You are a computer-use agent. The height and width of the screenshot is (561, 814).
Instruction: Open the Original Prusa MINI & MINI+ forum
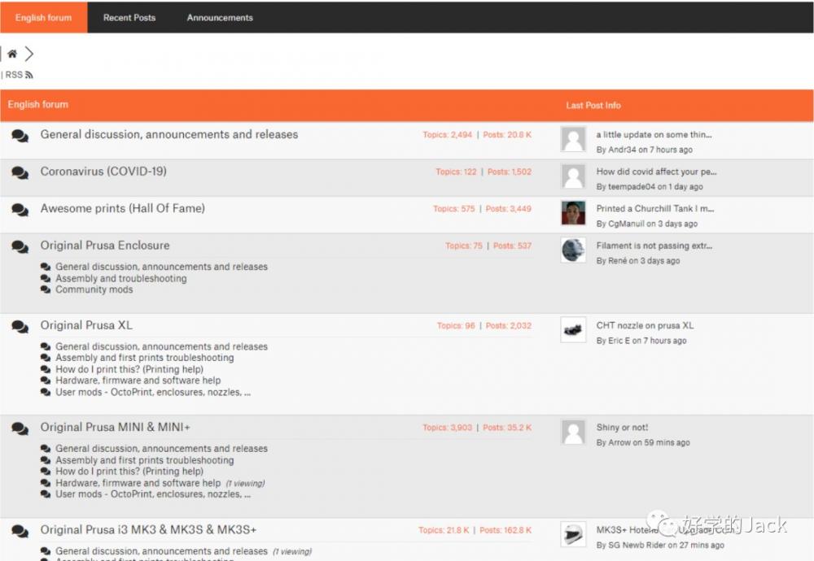pyautogui.click(x=116, y=427)
